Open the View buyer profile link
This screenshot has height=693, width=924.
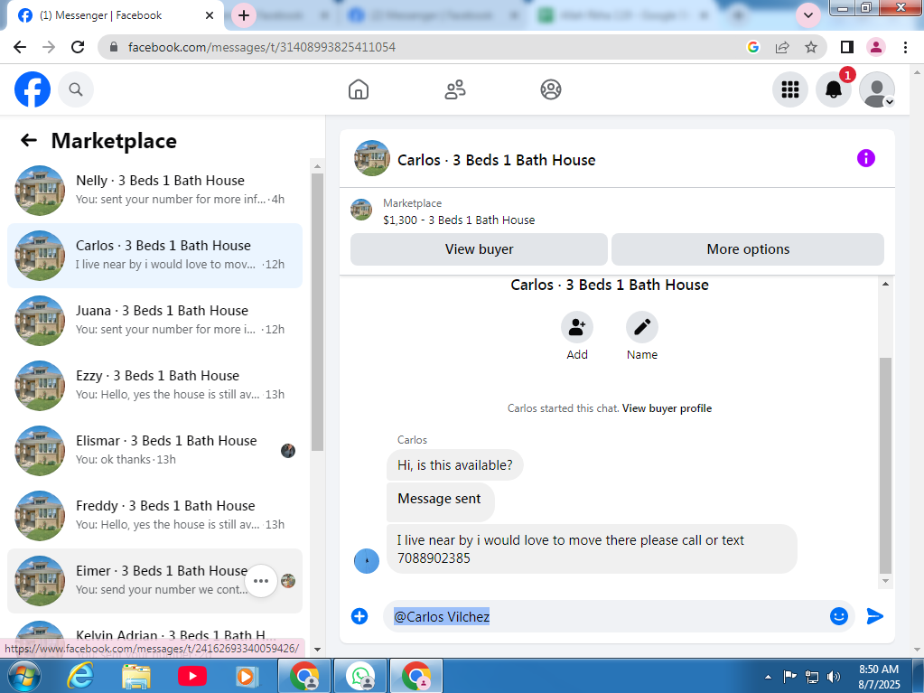pos(667,408)
